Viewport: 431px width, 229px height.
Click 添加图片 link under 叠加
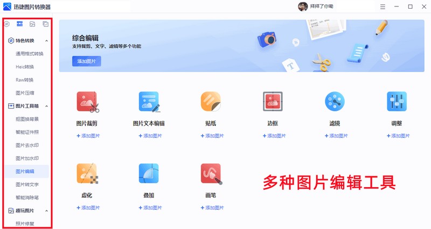[150, 208]
